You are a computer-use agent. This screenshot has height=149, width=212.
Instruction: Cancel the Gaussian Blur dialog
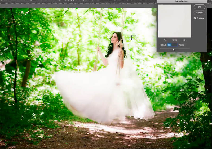click(199, 13)
